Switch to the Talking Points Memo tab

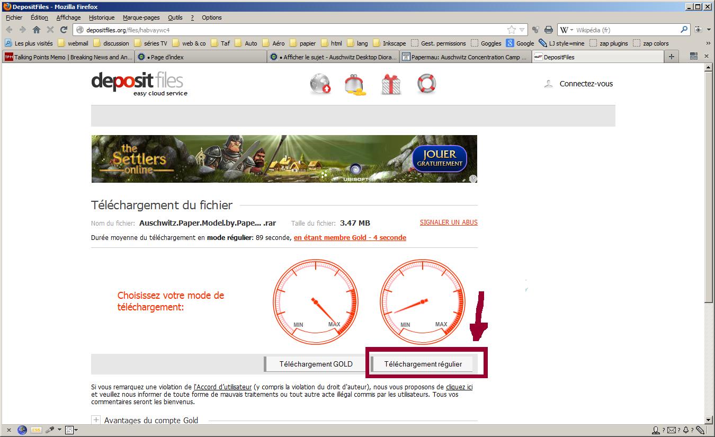[x=68, y=57]
